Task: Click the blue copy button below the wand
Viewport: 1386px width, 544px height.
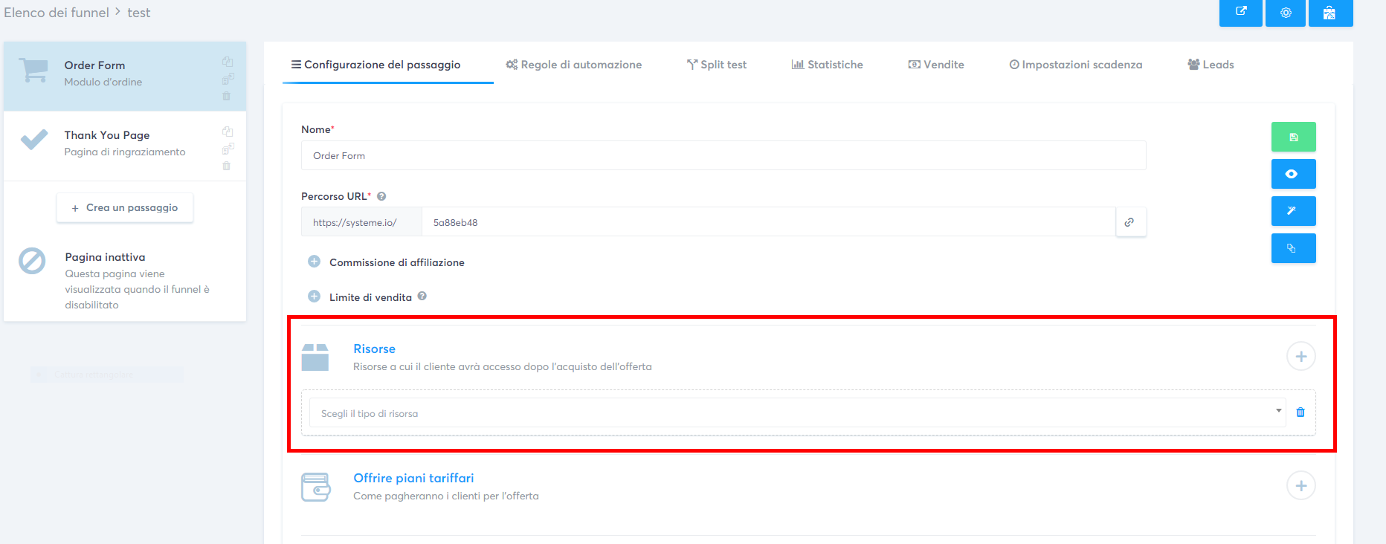Action: pyautogui.click(x=1294, y=248)
